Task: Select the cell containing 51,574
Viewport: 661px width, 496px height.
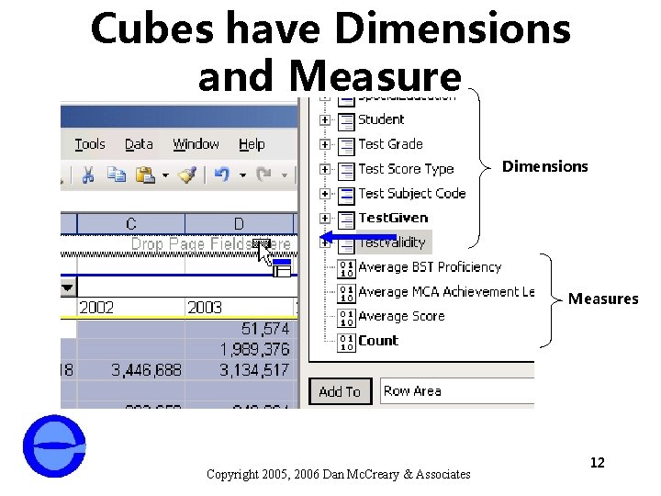Action: (239, 329)
